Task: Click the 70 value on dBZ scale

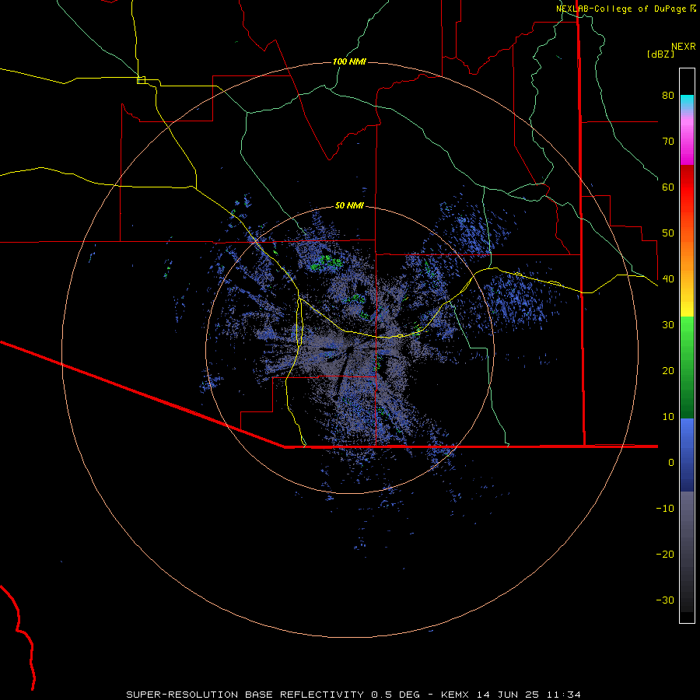Action: click(x=668, y=142)
